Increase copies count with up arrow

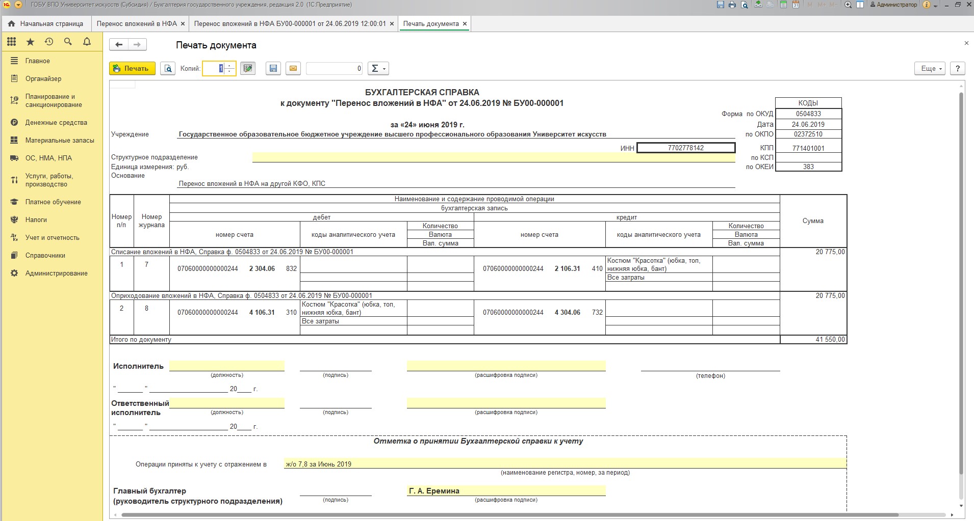pos(230,65)
